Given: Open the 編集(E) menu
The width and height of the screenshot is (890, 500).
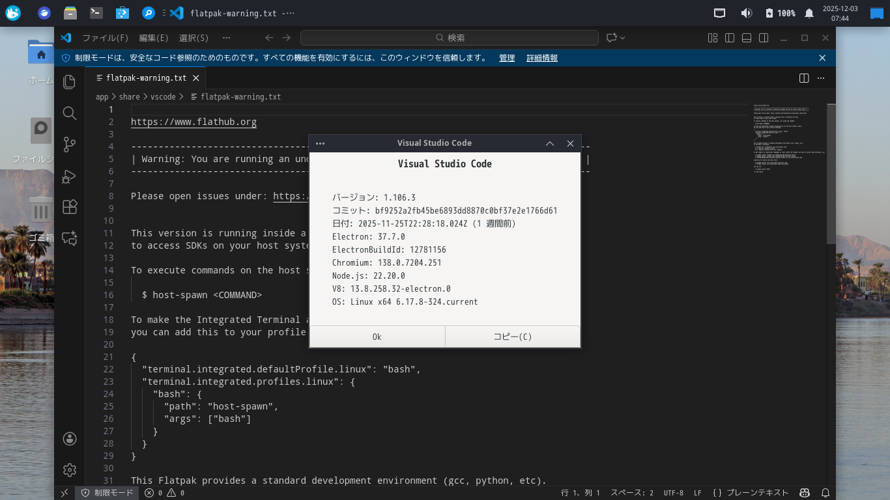Looking at the screenshot, I should (x=154, y=38).
